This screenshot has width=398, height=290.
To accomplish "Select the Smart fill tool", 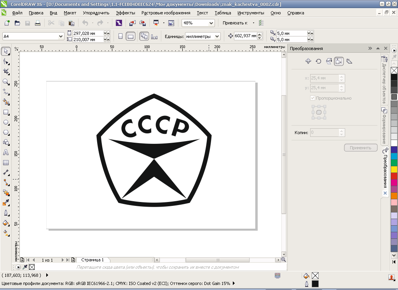I will tap(6, 102).
